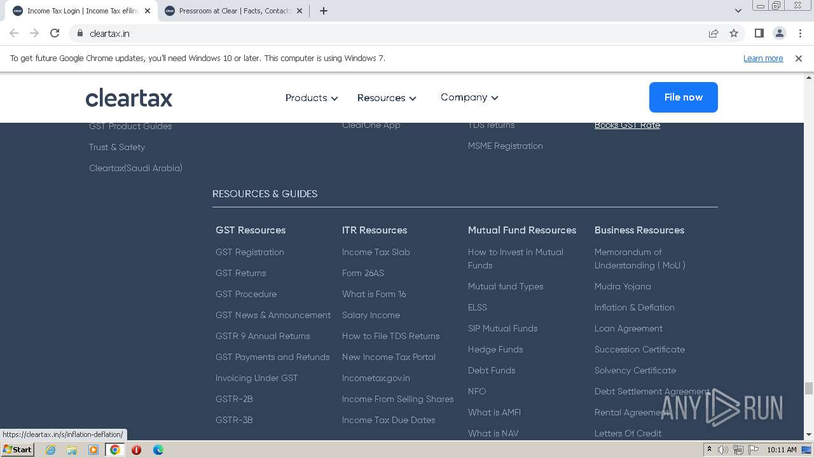The height and width of the screenshot is (458, 814).
Task: Click the page vertical scrollbar thumb
Action: click(x=809, y=389)
